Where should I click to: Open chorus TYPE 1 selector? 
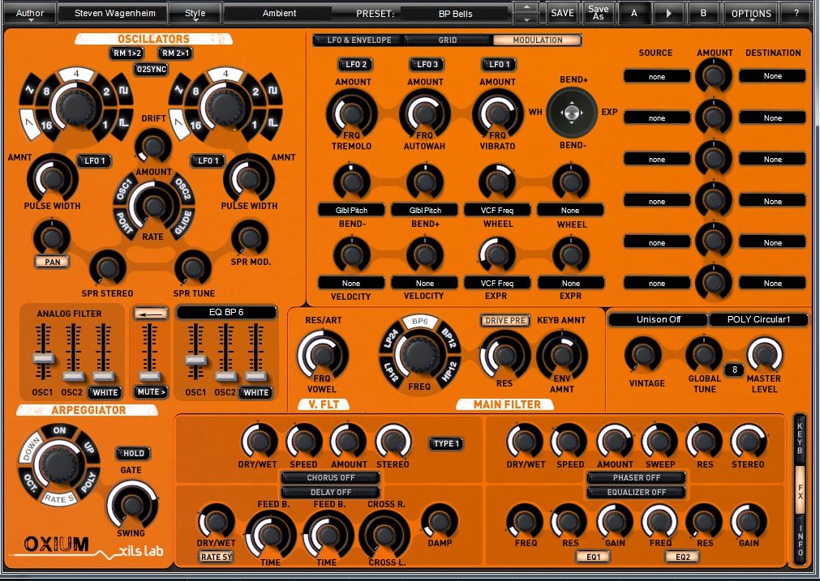pyautogui.click(x=446, y=443)
